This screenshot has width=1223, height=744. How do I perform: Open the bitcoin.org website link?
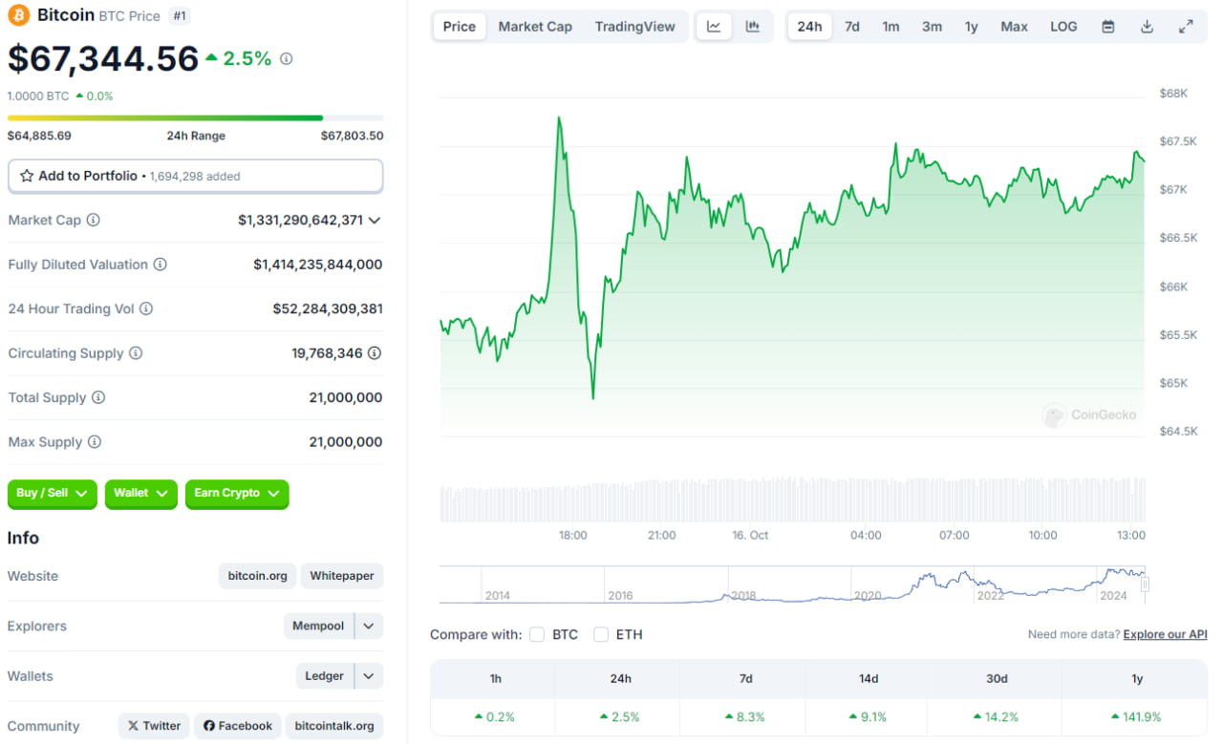point(257,576)
